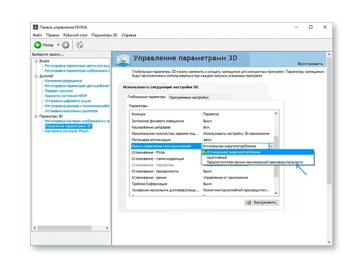Open Регулировка параметров цвета рабочего стола
Image resolution: width=363 pixels, height=268 pixels.
pyautogui.click(x=77, y=86)
